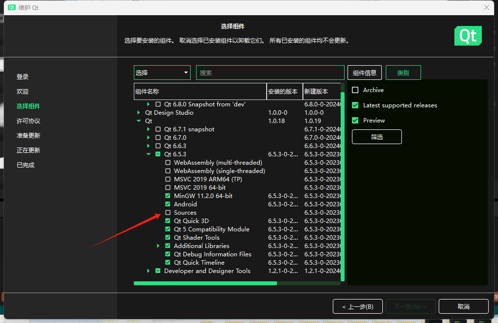The height and width of the screenshot is (323, 498).
Task: Click the 组件信息 button
Action: 365,73
